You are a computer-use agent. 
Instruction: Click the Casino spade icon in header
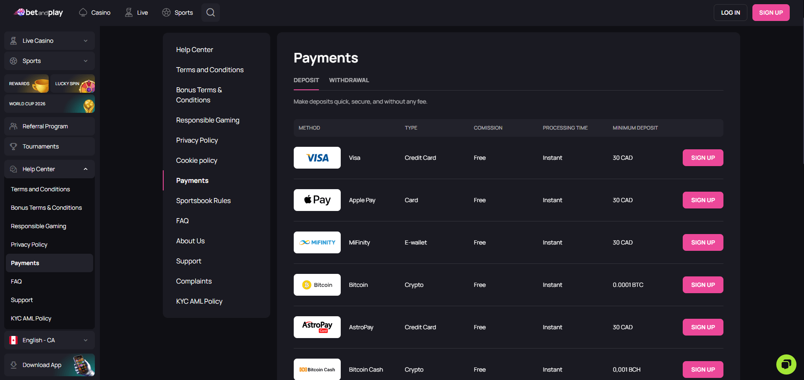pyautogui.click(x=83, y=13)
